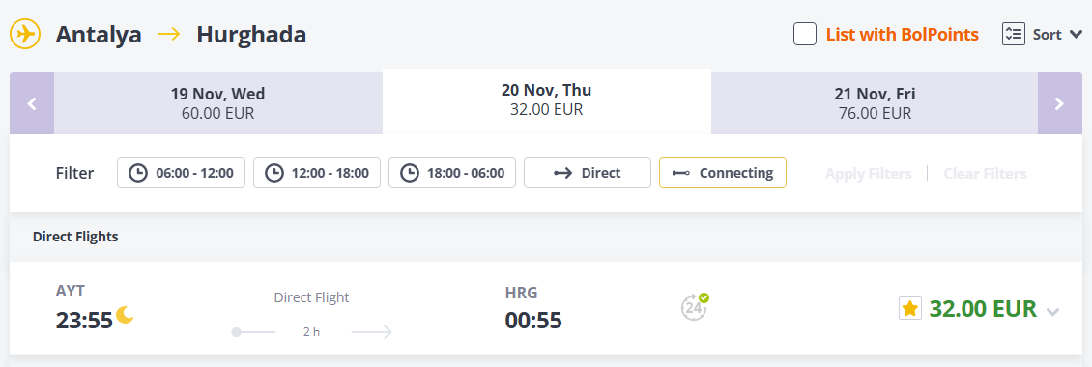The width and height of the screenshot is (1092, 367).
Task: Click the yellow airplane icon beside Antalya
Action: [26, 34]
